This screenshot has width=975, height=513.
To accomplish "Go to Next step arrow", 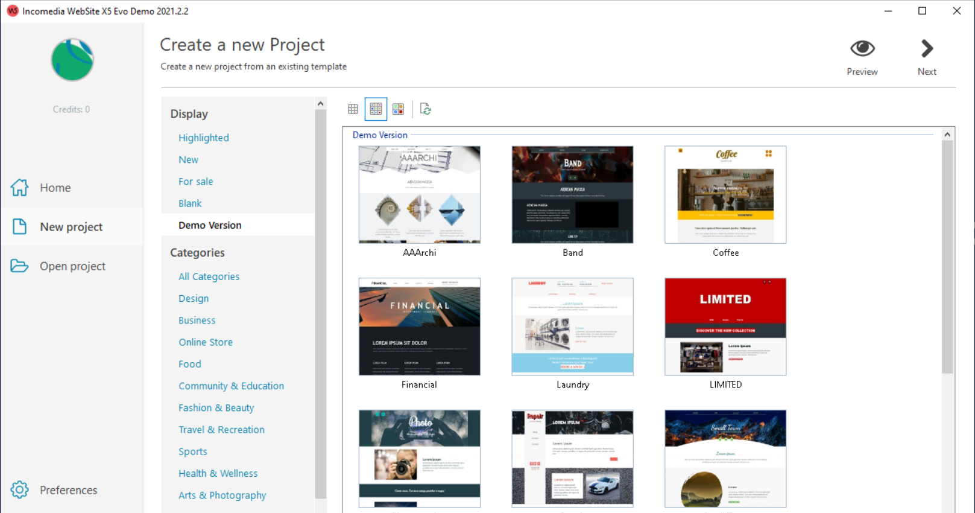I will pos(927,48).
